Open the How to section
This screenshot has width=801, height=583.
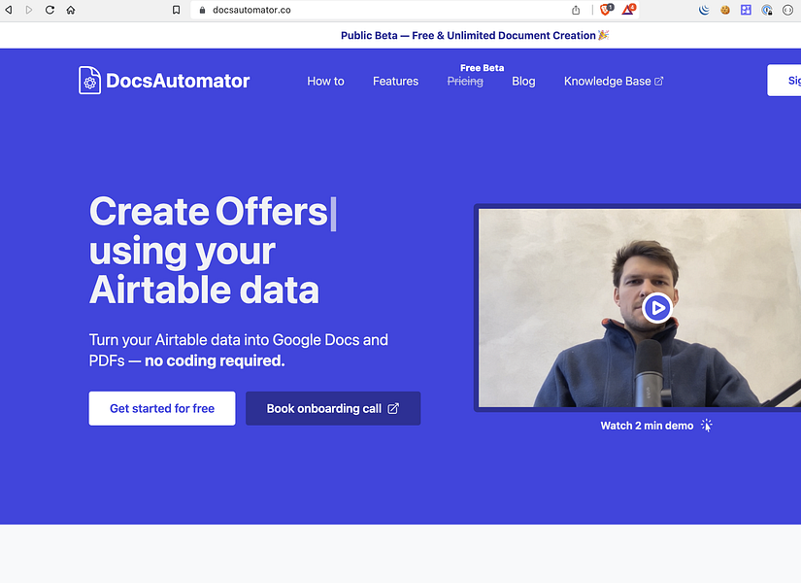[325, 82]
